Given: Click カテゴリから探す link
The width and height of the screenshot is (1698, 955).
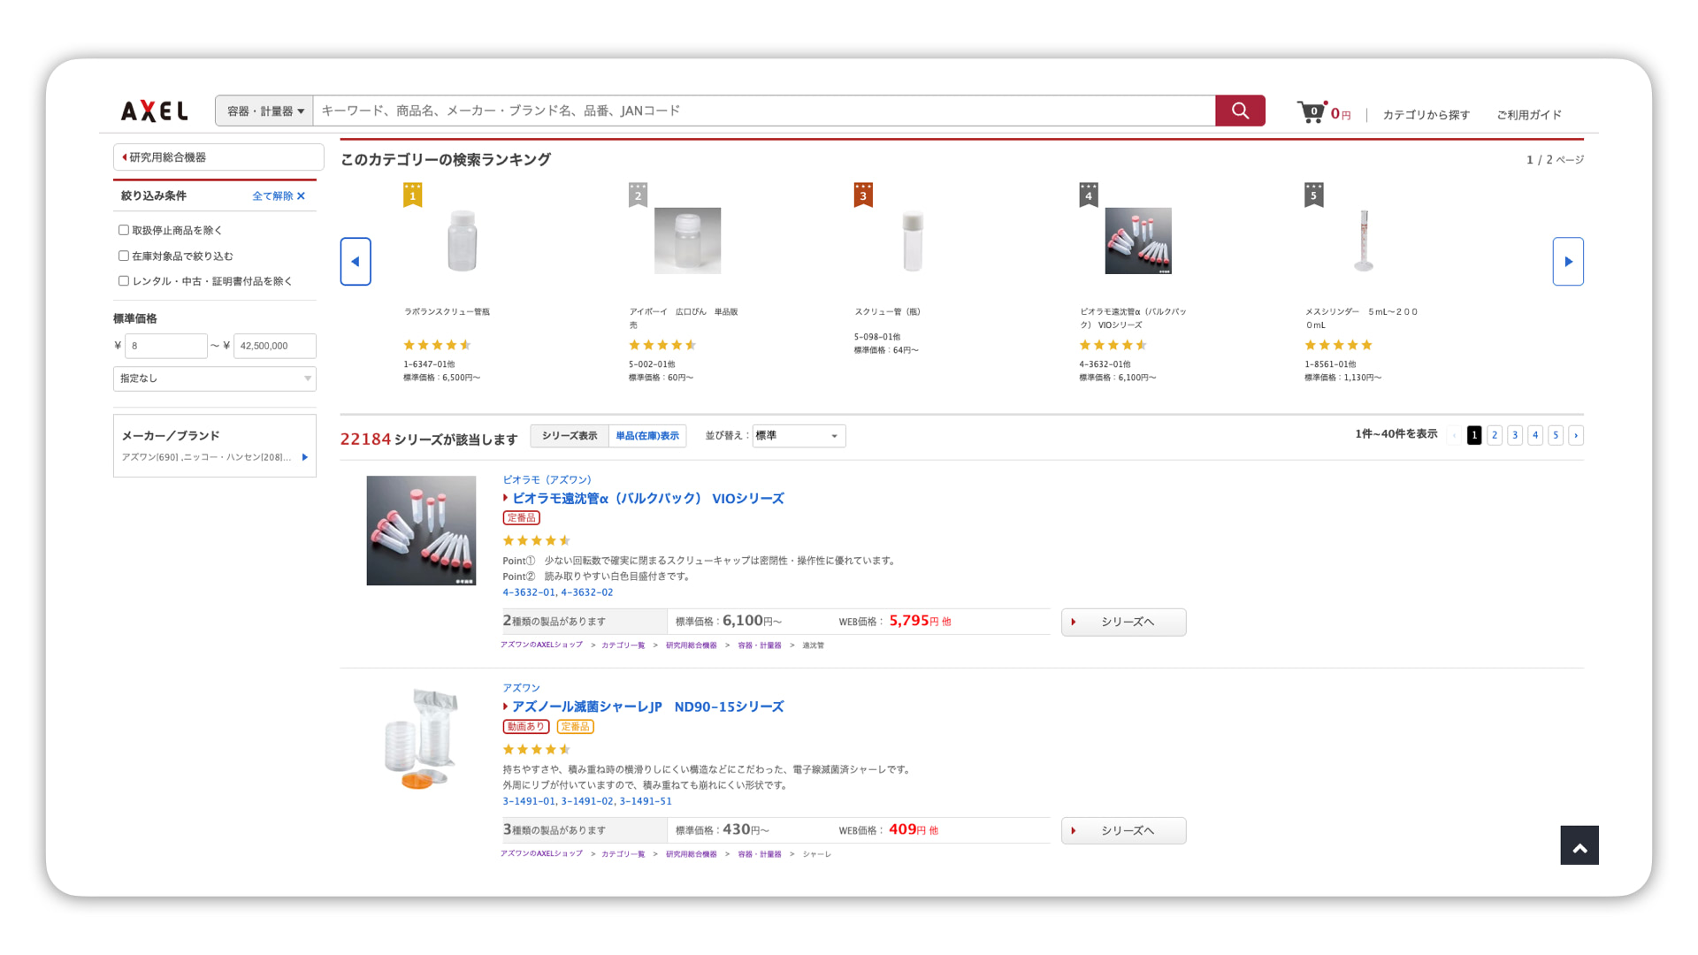Looking at the screenshot, I should point(1426,115).
